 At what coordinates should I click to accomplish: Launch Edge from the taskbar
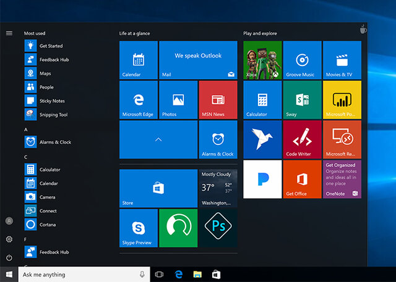coord(179,274)
